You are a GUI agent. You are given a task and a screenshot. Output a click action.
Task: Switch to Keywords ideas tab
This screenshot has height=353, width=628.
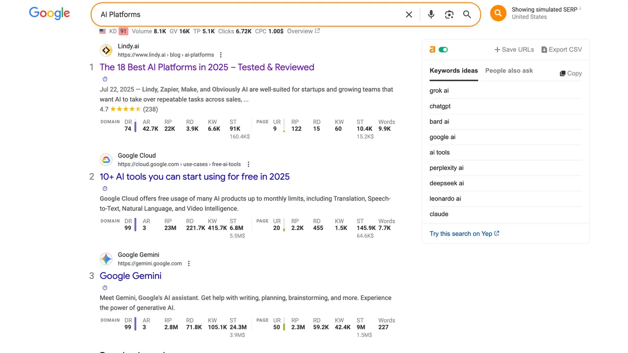pyautogui.click(x=453, y=71)
